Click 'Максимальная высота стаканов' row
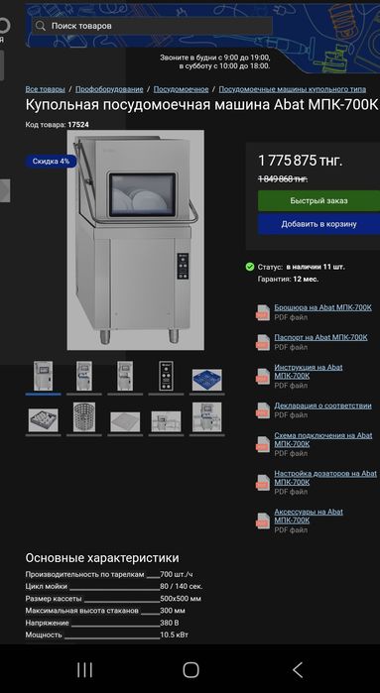Viewport: 380px width, 693px height. 105,611
